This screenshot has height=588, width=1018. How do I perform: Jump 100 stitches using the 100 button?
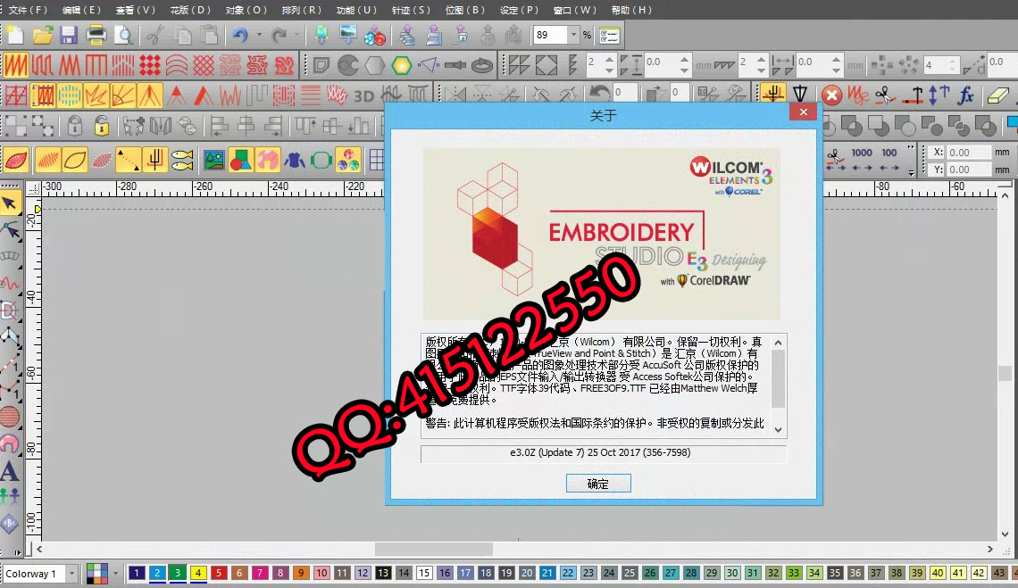pyautogui.click(x=889, y=159)
